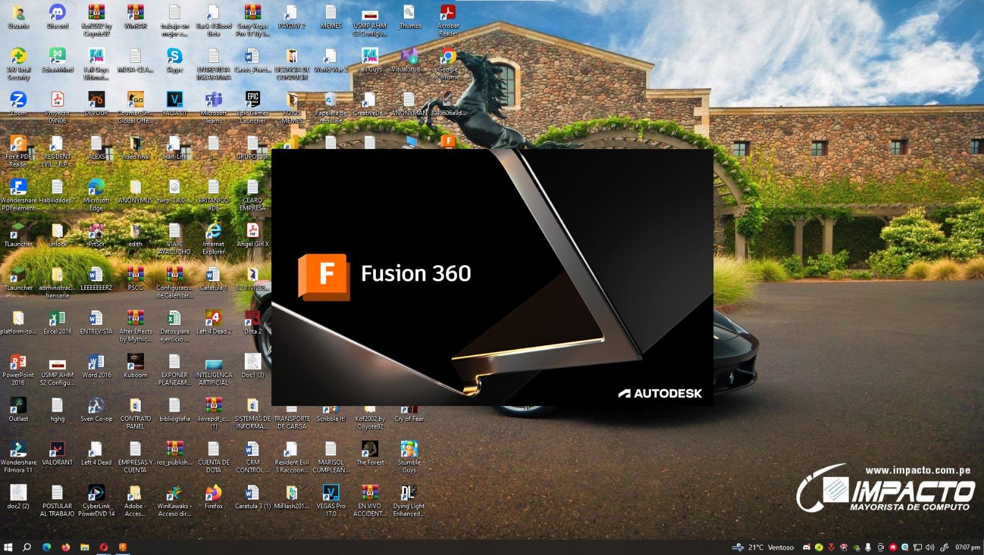Screen dimensions: 984x555
Task: Launch WinRAR from the desktop
Action: (x=135, y=17)
